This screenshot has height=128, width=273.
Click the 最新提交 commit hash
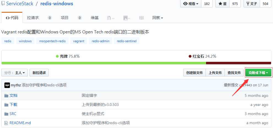click(245, 85)
